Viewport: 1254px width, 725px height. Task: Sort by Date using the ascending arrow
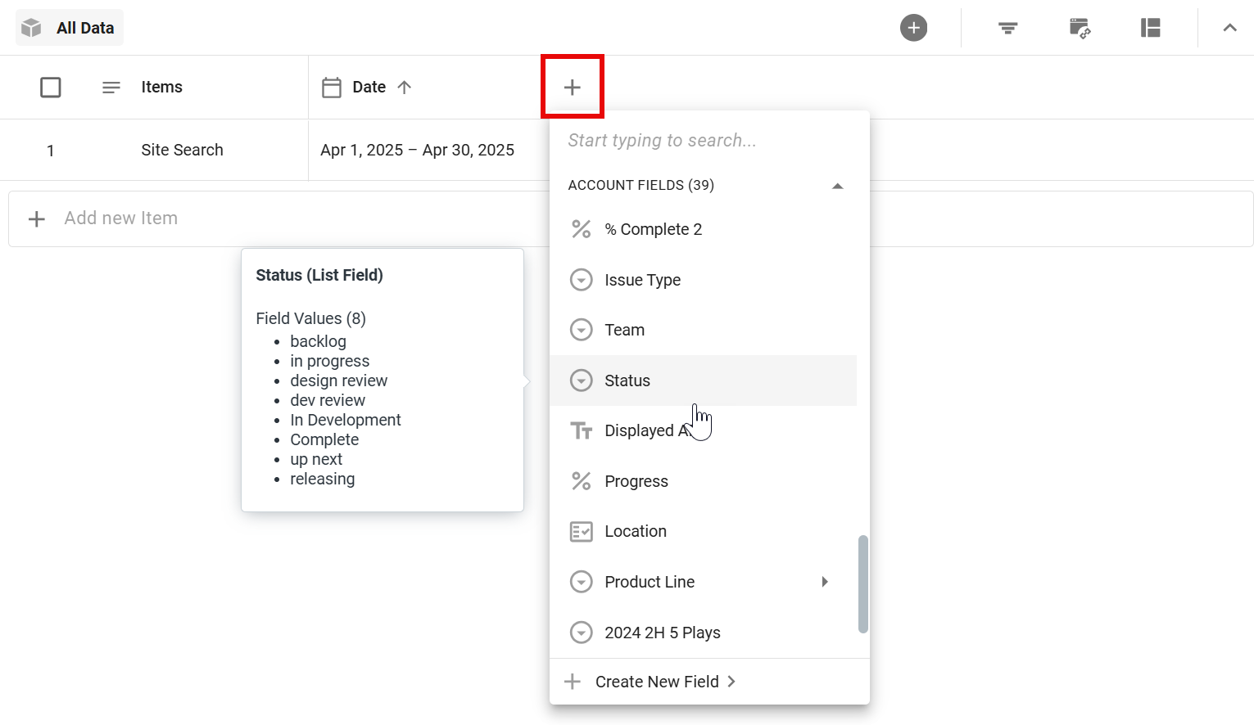pyautogui.click(x=404, y=87)
